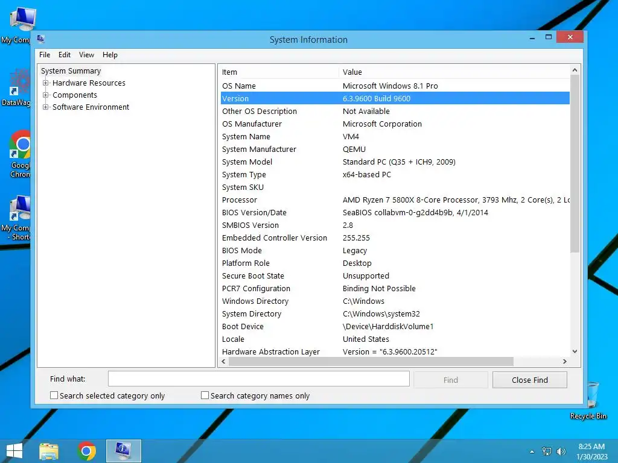
Task: Select the System Directory row
Action: pyautogui.click(x=395, y=313)
